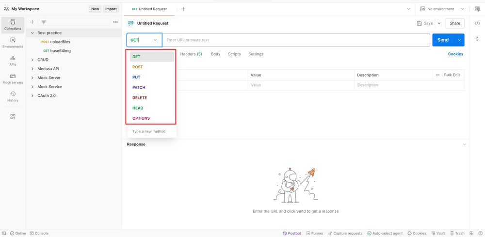Open the Collections sidebar panel

coord(13,25)
